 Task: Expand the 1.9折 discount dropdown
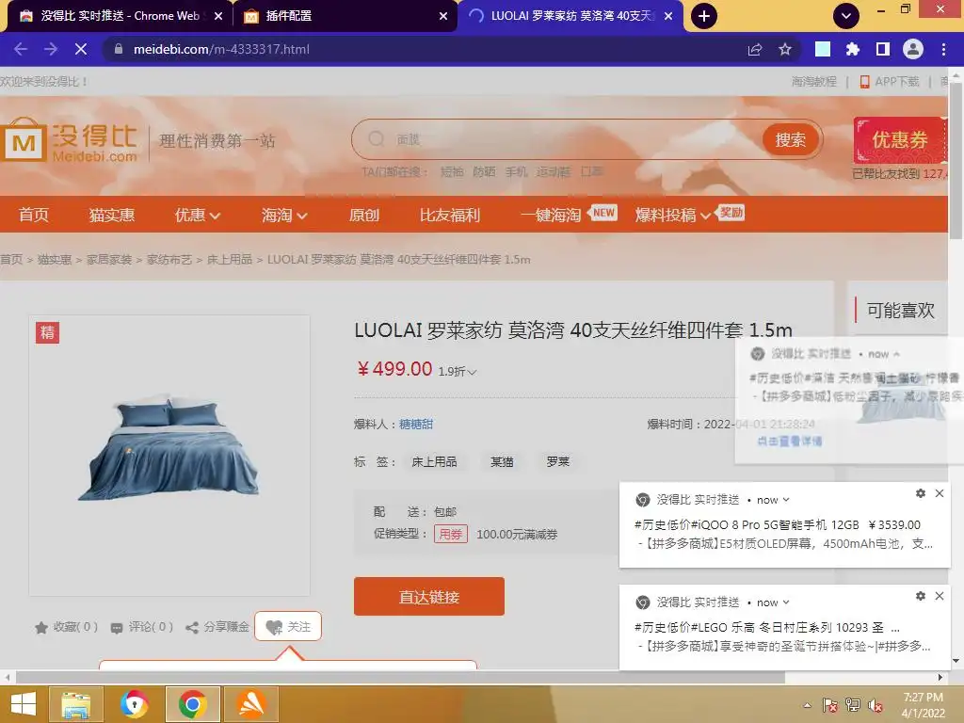(457, 371)
